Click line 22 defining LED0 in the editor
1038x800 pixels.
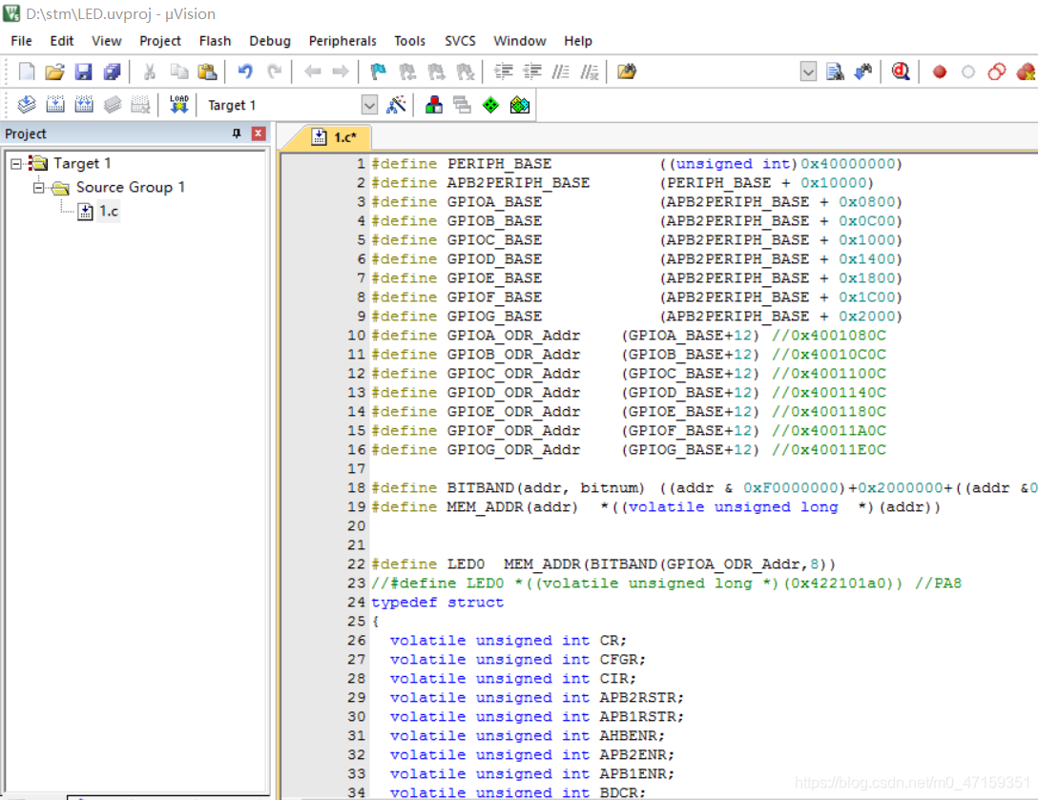click(x=603, y=564)
